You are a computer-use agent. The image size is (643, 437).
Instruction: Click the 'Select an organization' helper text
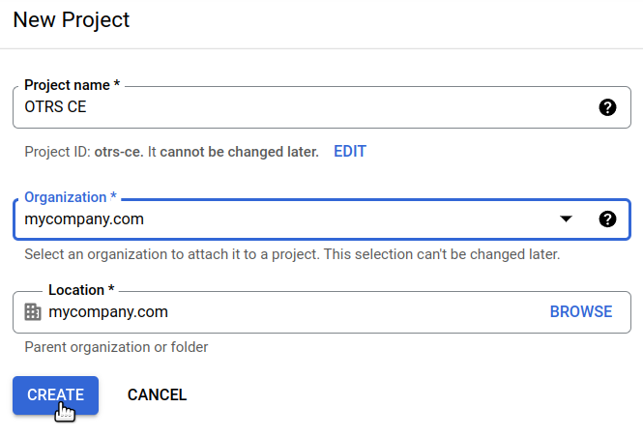click(x=292, y=254)
